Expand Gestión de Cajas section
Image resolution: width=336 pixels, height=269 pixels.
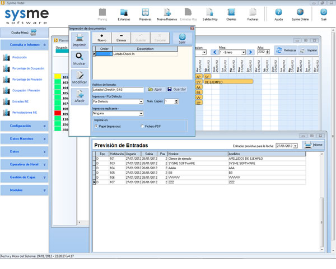point(25,178)
